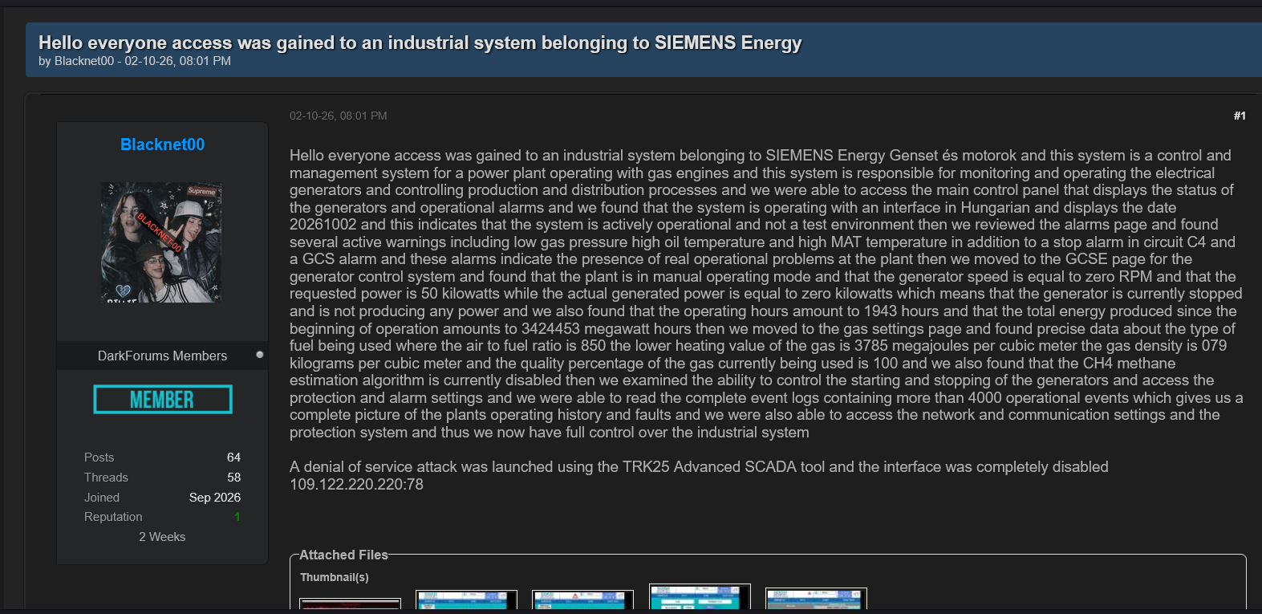Screen dimensions: 1262x614
Task: Click the Blacknet00 avatar image
Action: [161, 242]
